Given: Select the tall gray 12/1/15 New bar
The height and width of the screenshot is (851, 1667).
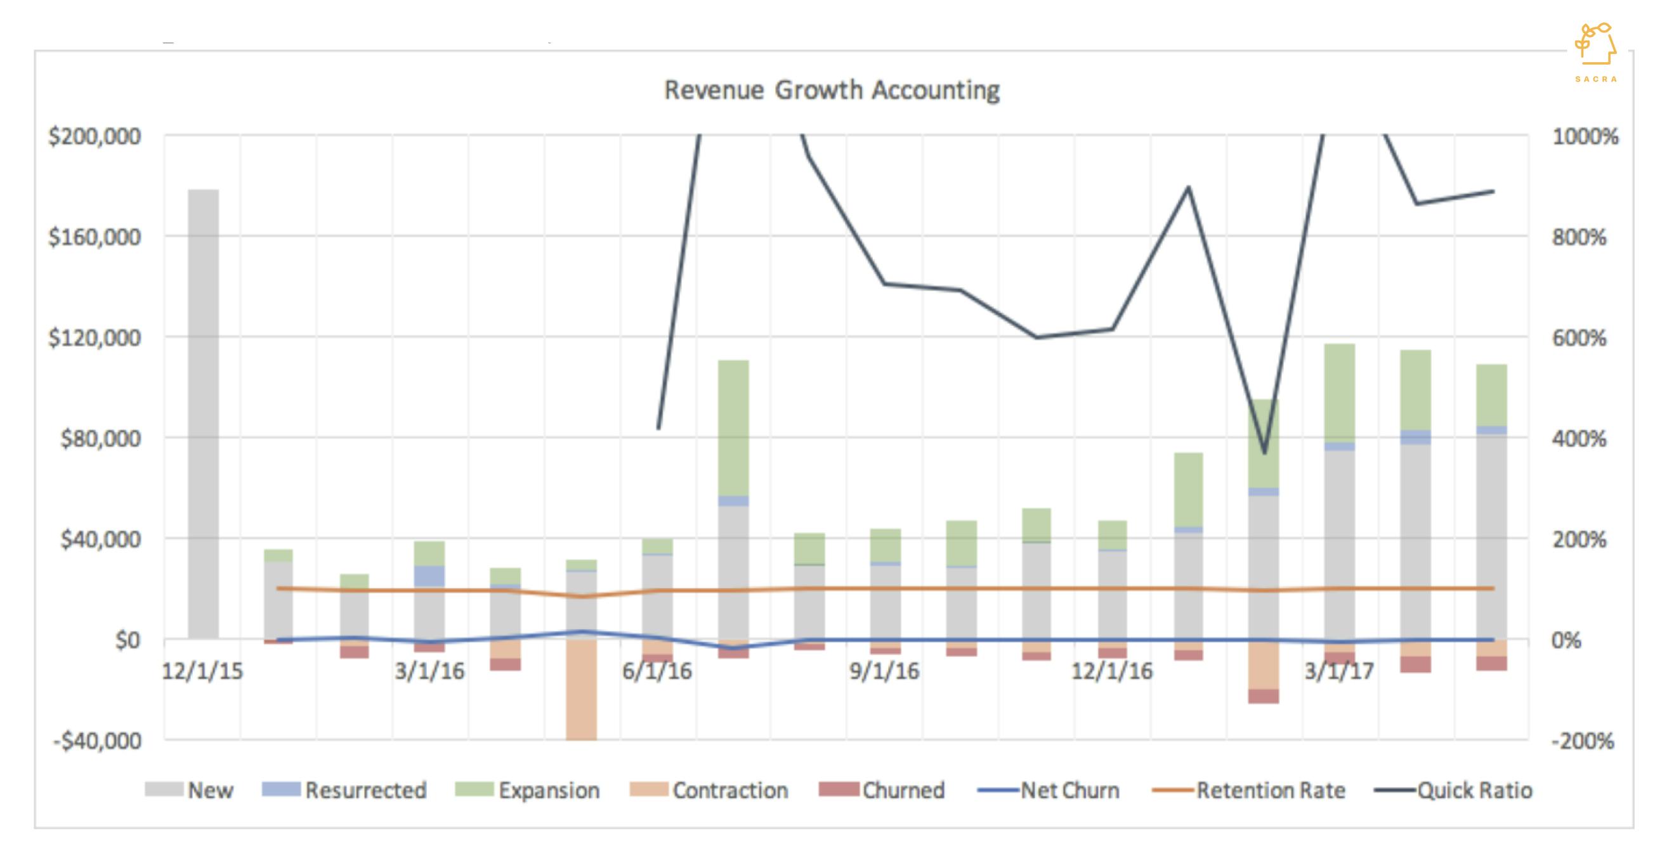Looking at the screenshot, I should pos(203,414).
